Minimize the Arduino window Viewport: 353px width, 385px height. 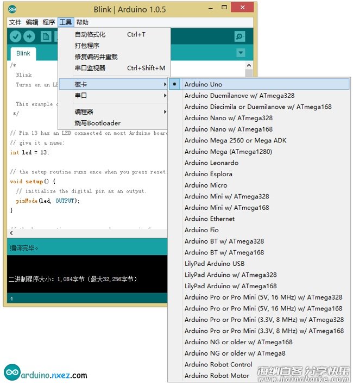pyautogui.click(x=211, y=8)
